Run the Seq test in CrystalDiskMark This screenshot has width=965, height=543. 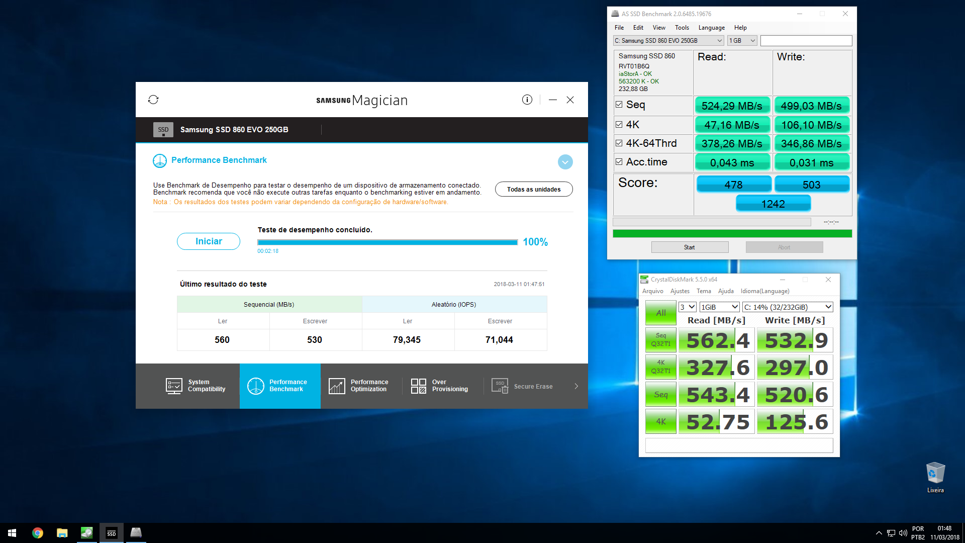point(661,395)
